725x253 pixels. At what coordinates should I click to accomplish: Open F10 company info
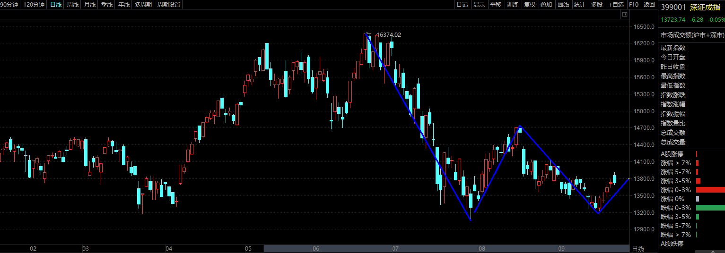634,5
